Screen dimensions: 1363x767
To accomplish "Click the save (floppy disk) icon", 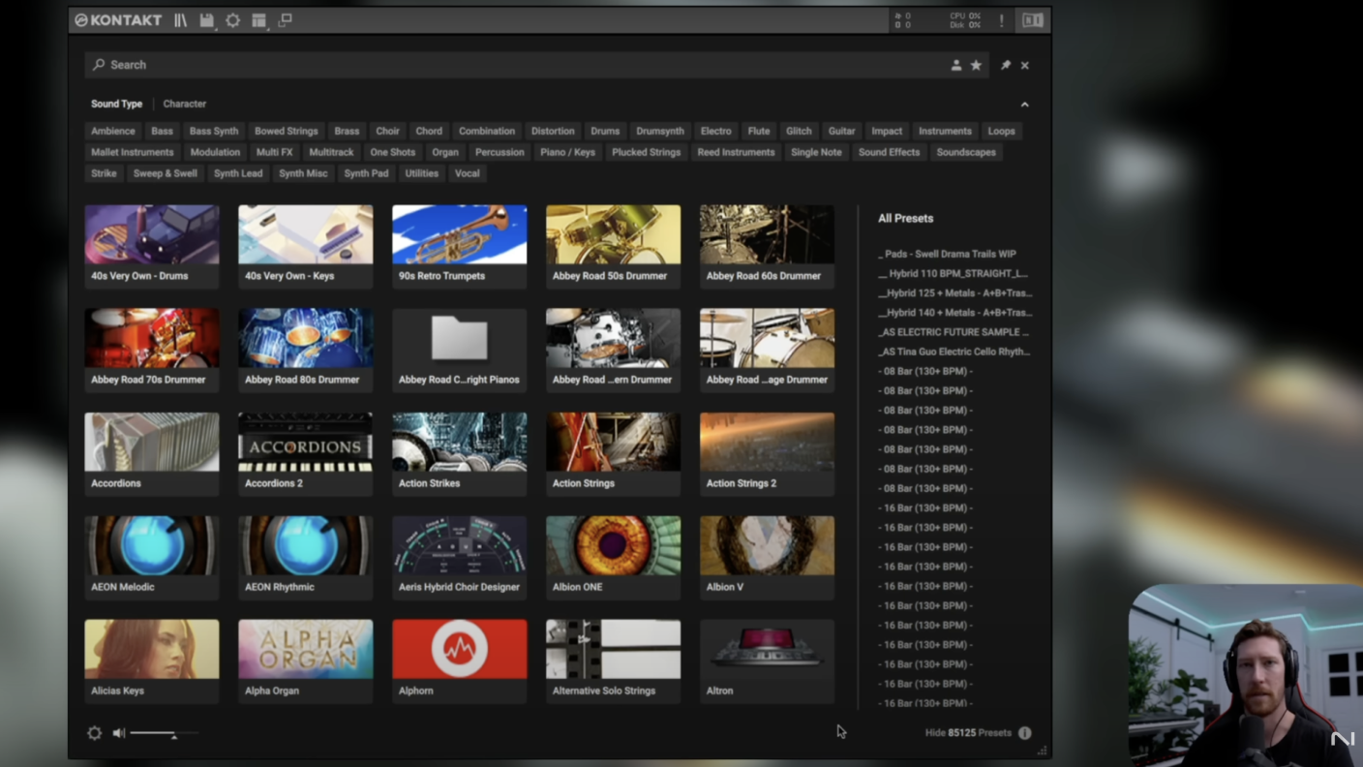I will click(x=206, y=20).
